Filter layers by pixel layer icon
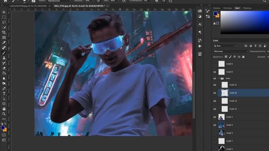Viewport: 269px width, 151px height. pyautogui.click(x=246, y=46)
